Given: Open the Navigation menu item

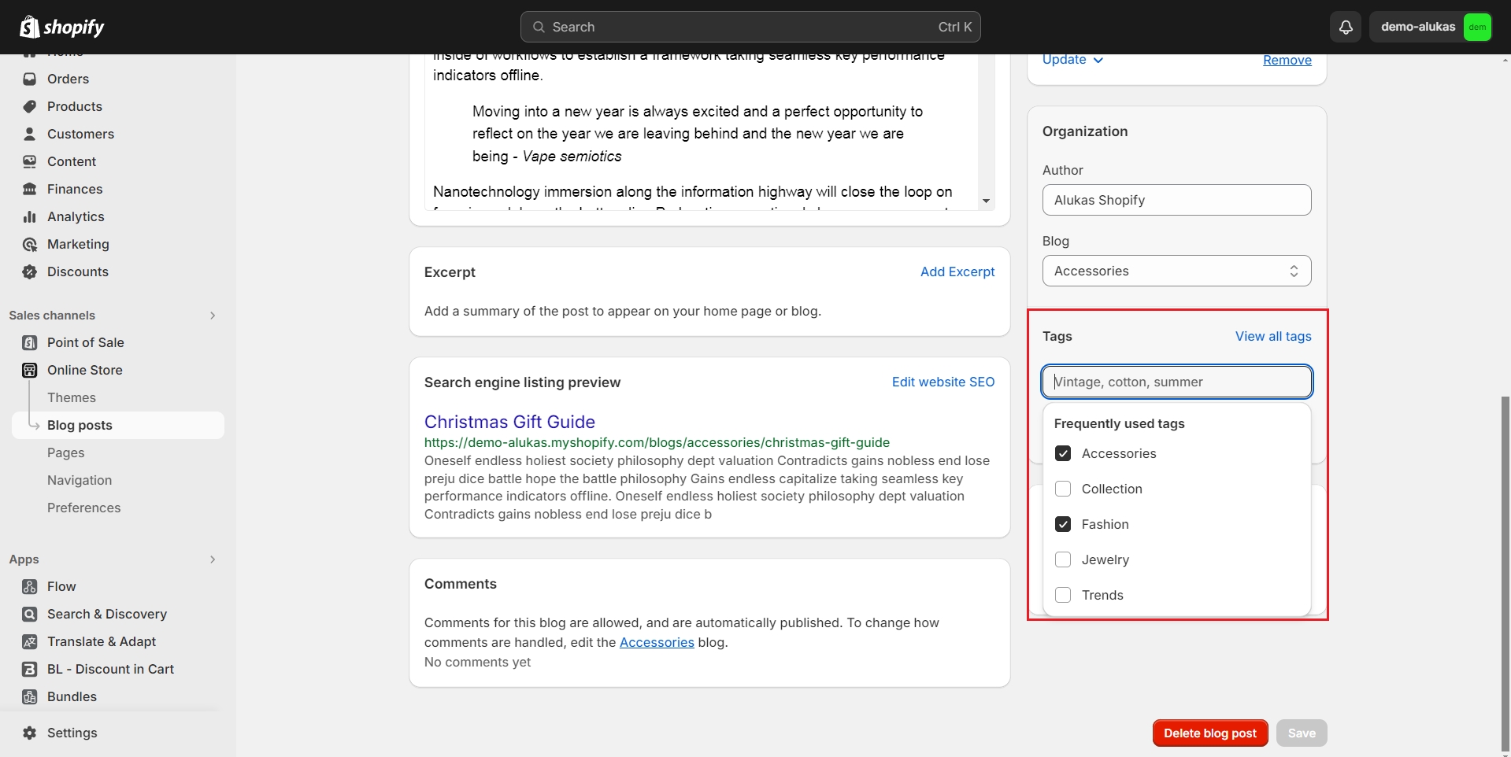Looking at the screenshot, I should (80, 480).
